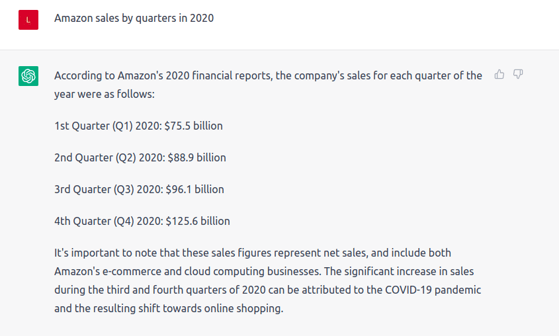Click the thumbs down icon on the response
The height and width of the screenshot is (336, 559).
[519, 75]
